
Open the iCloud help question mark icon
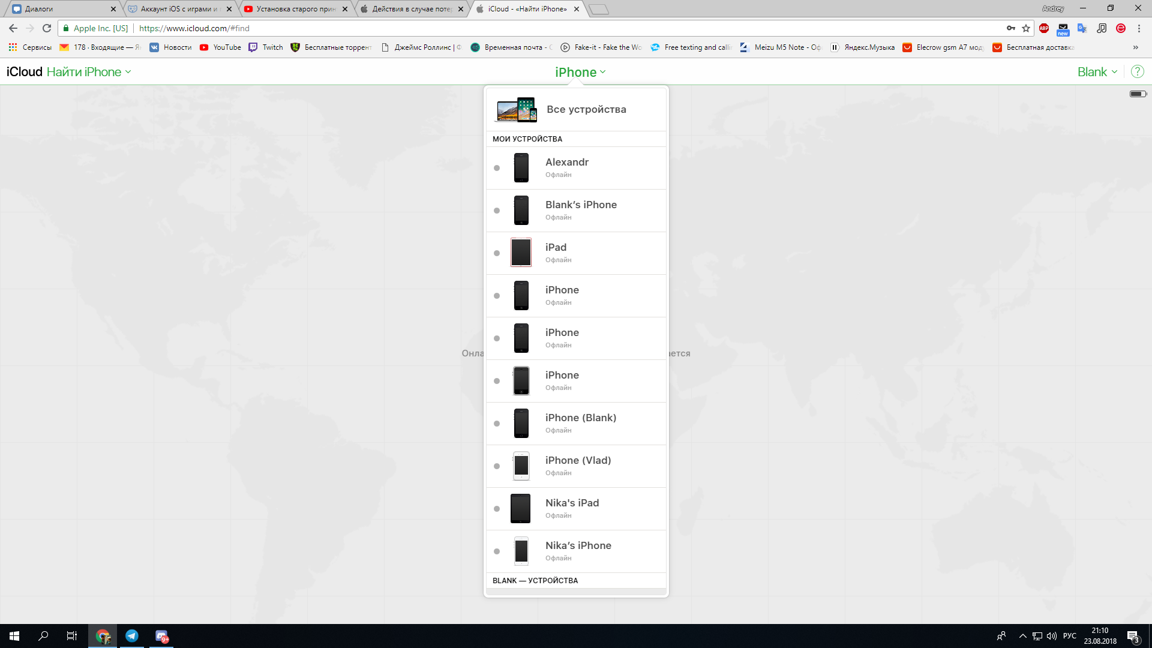pos(1137,72)
